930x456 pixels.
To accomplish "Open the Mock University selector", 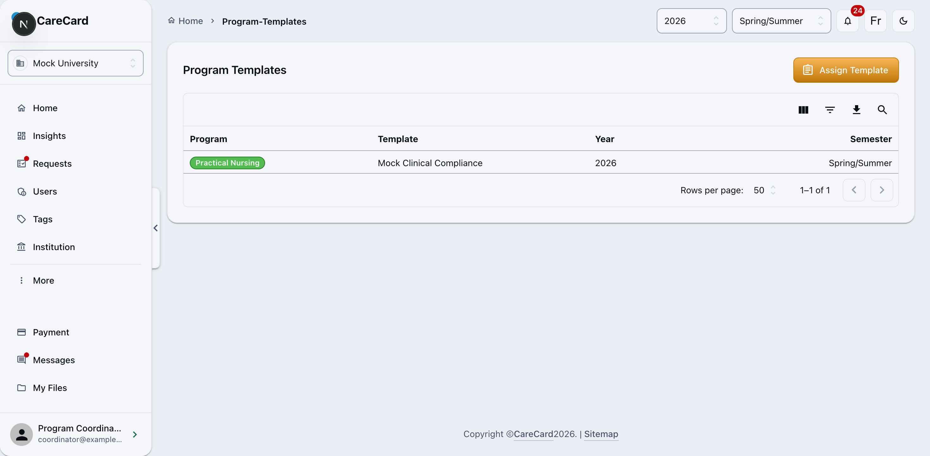I will 76,63.
